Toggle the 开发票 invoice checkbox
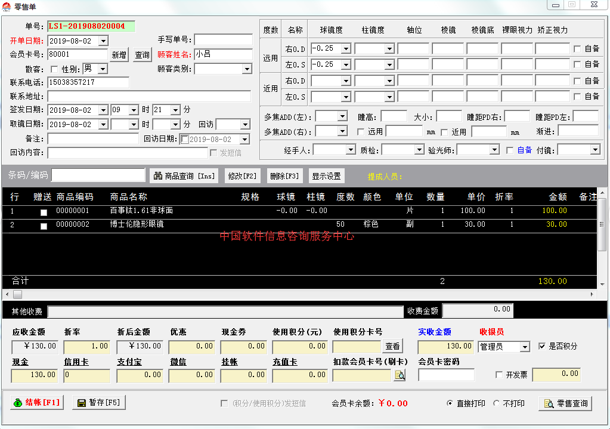The image size is (610, 429). (499, 375)
